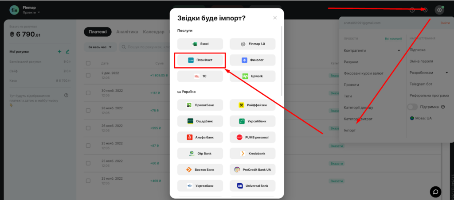
Task: Edit accounts with the pencil icon
Action: tap(67, 52)
